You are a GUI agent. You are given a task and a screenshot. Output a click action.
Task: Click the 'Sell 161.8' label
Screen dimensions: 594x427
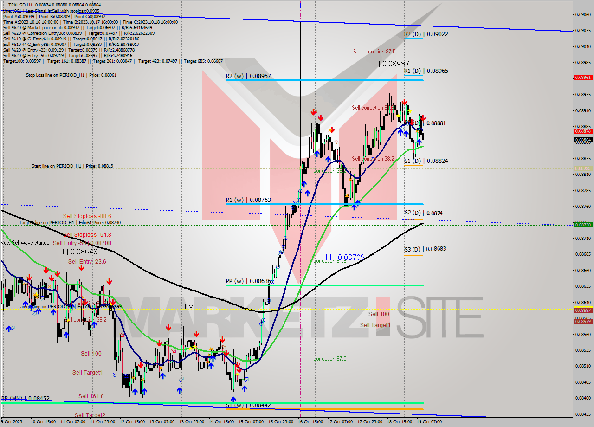click(91, 396)
